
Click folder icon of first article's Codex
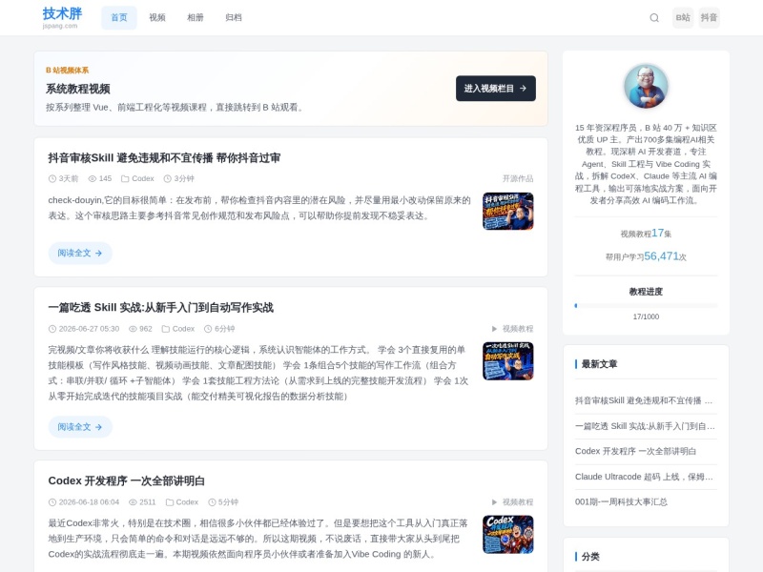click(125, 178)
